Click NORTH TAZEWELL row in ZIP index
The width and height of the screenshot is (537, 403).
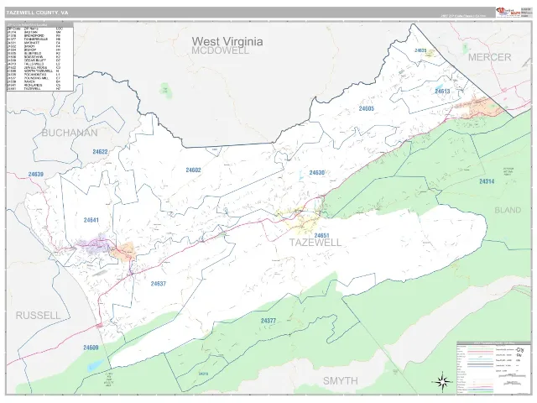pos(34,71)
